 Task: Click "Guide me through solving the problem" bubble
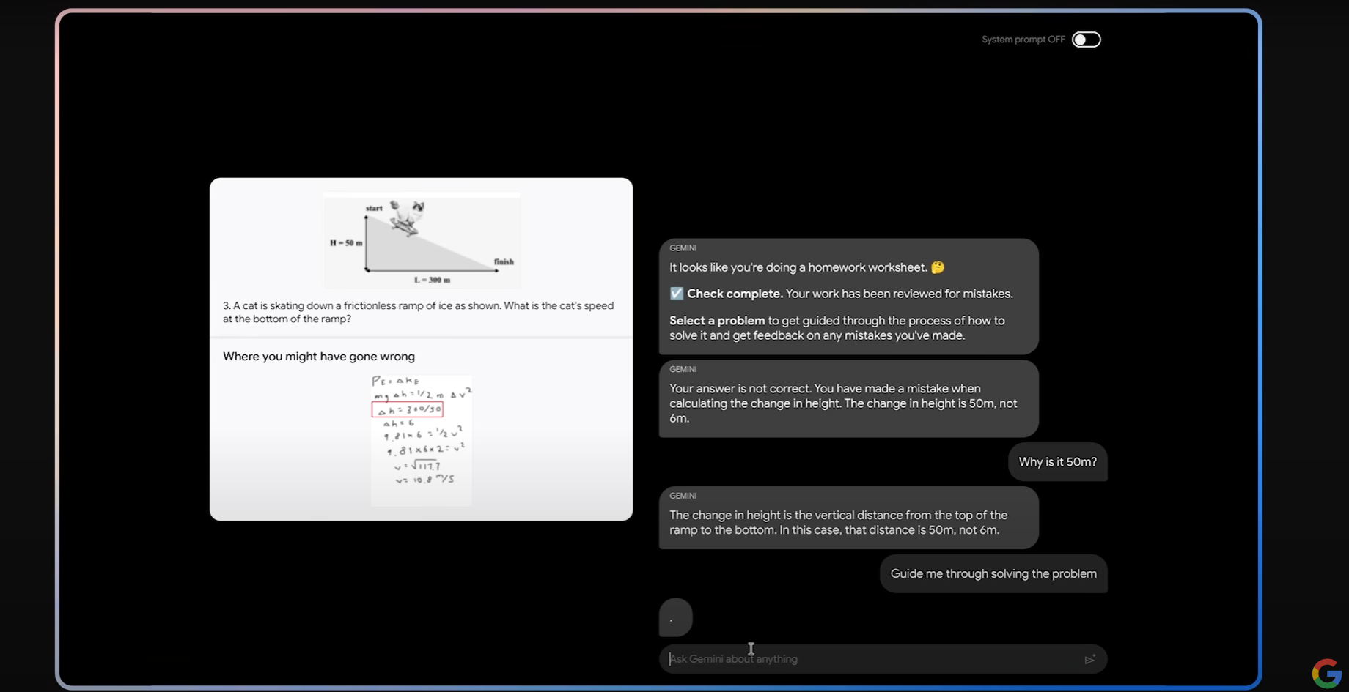coord(993,573)
